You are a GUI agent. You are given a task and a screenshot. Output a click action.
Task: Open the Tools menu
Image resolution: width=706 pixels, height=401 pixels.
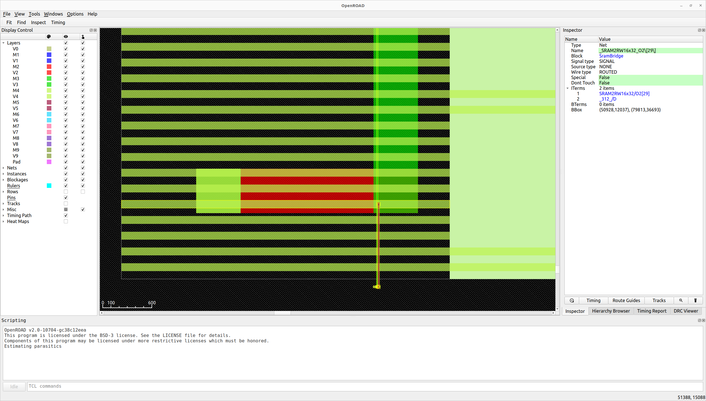tap(34, 14)
